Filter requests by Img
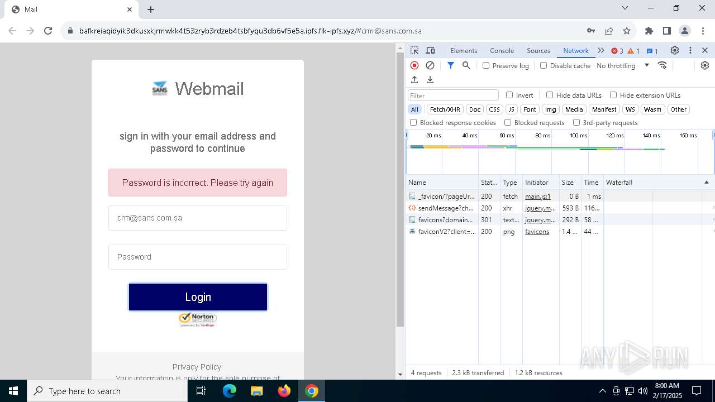Image resolution: width=715 pixels, height=402 pixels. point(551,109)
